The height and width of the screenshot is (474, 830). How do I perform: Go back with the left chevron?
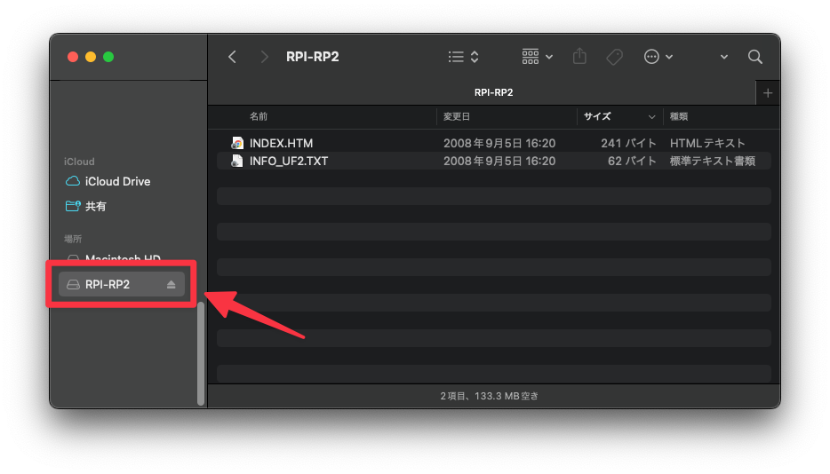pos(232,57)
